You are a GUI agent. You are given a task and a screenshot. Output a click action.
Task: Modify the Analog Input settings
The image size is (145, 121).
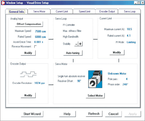click(x=28, y=53)
